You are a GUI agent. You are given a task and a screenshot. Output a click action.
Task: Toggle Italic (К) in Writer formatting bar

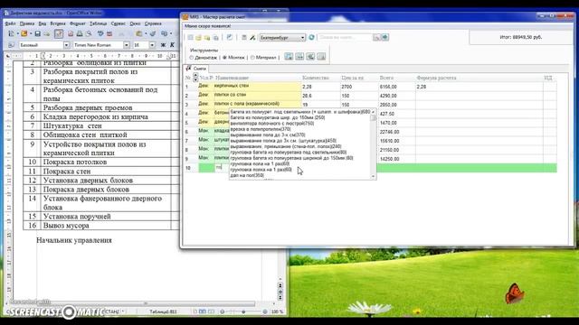click(x=172, y=45)
